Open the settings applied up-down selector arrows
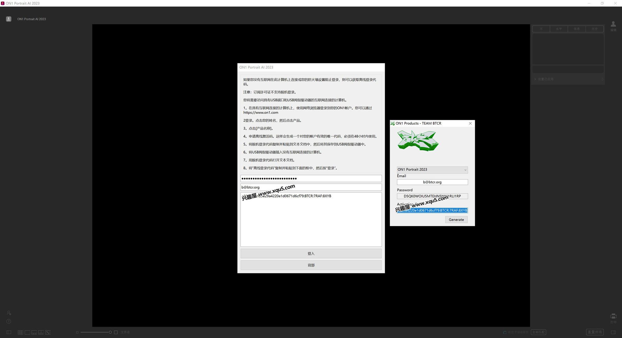 (x=602, y=79)
